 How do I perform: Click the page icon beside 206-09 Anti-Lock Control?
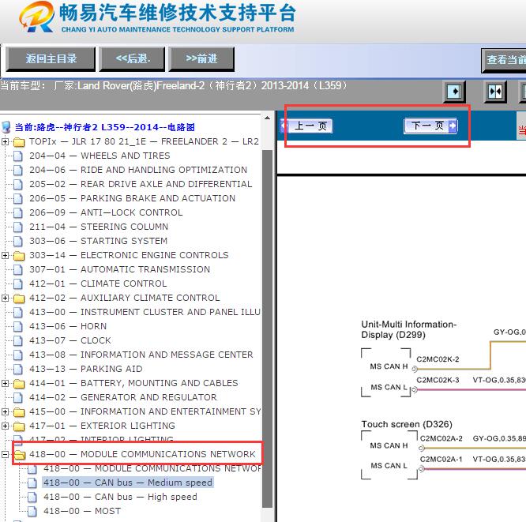pyautogui.click(x=18, y=212)
